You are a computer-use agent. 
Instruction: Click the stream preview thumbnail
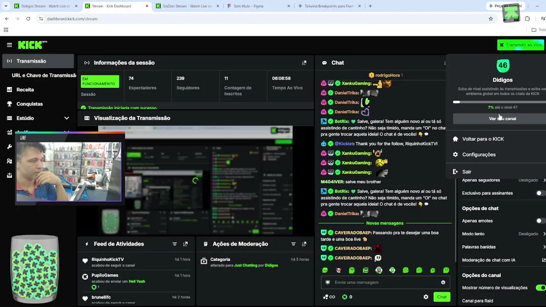tap(195, 180)
